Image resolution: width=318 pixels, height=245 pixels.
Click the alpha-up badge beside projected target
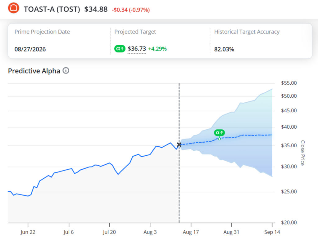(120, 49)
